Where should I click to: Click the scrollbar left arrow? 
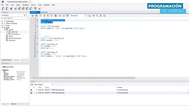31,78
